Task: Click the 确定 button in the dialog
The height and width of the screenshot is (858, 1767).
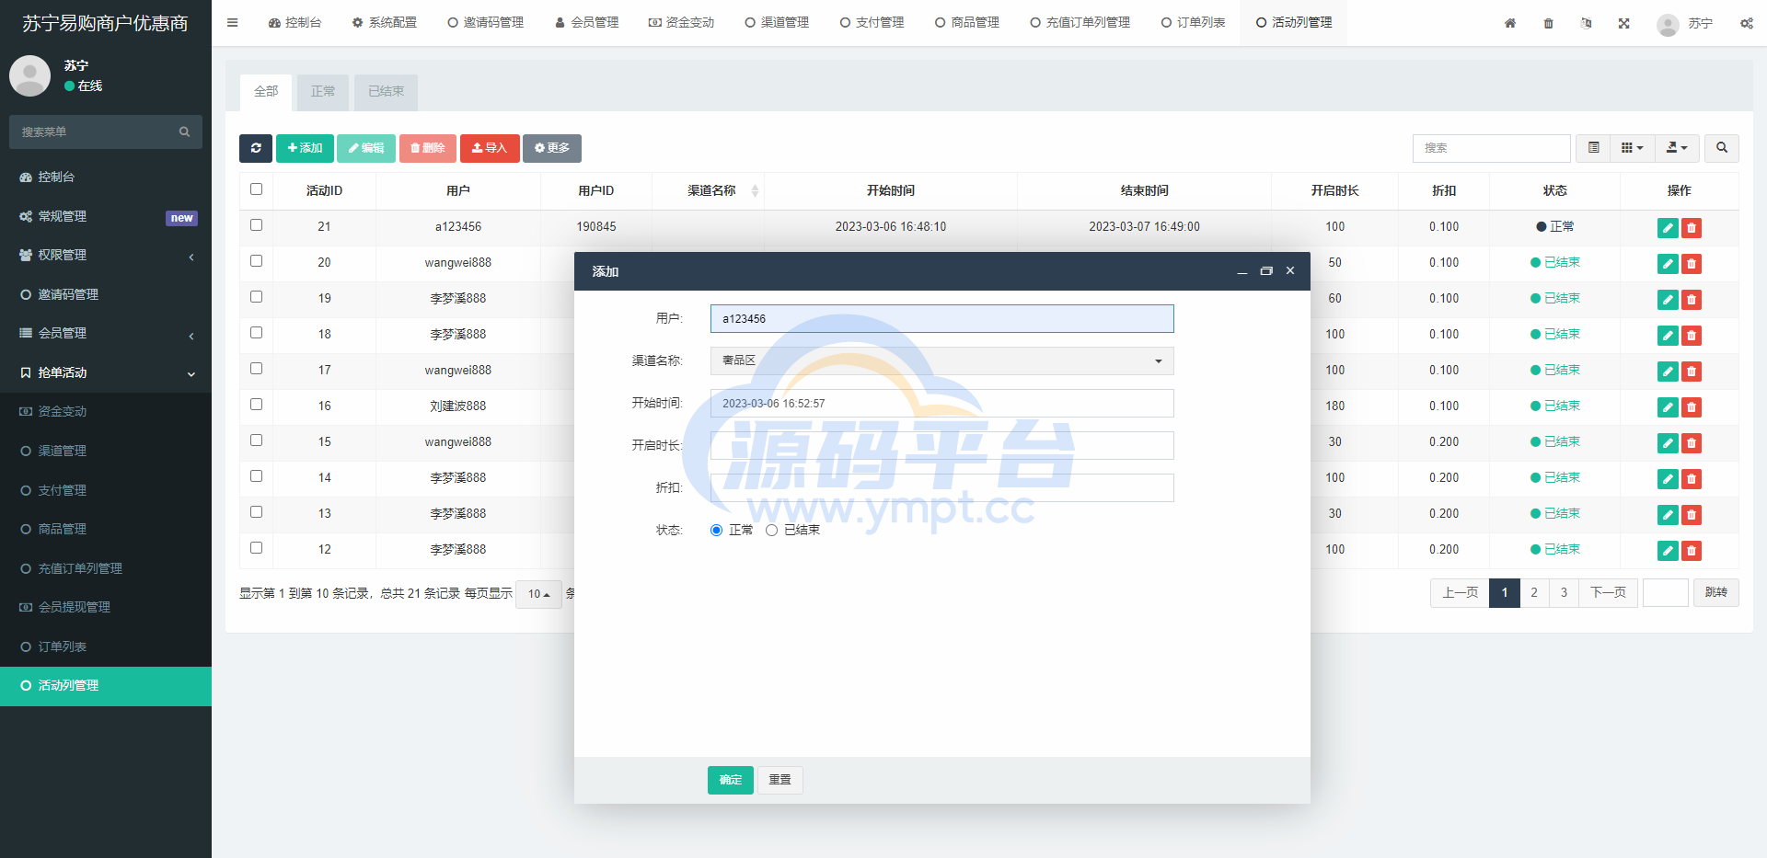Action: point(730,780)
